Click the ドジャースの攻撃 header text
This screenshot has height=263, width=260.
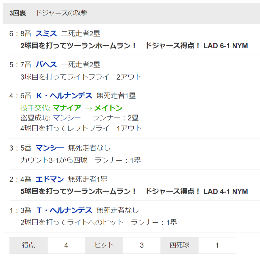click(61, 13)
